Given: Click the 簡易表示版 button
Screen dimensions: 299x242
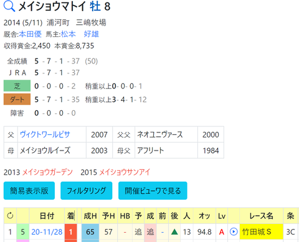Looking at the screenshot, I should [29, 190].
